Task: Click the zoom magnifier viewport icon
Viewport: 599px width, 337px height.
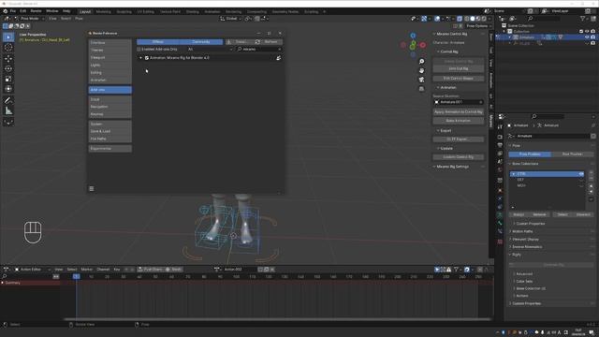Action: pyautogui.click(x=421, y=62)
